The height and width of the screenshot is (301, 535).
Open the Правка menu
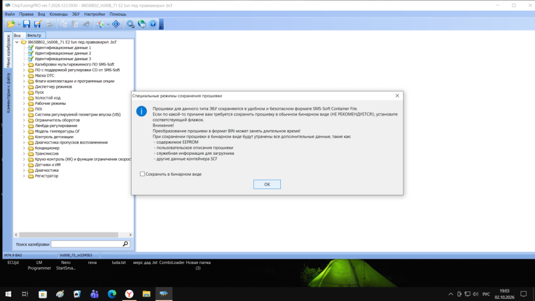point(26,14)
